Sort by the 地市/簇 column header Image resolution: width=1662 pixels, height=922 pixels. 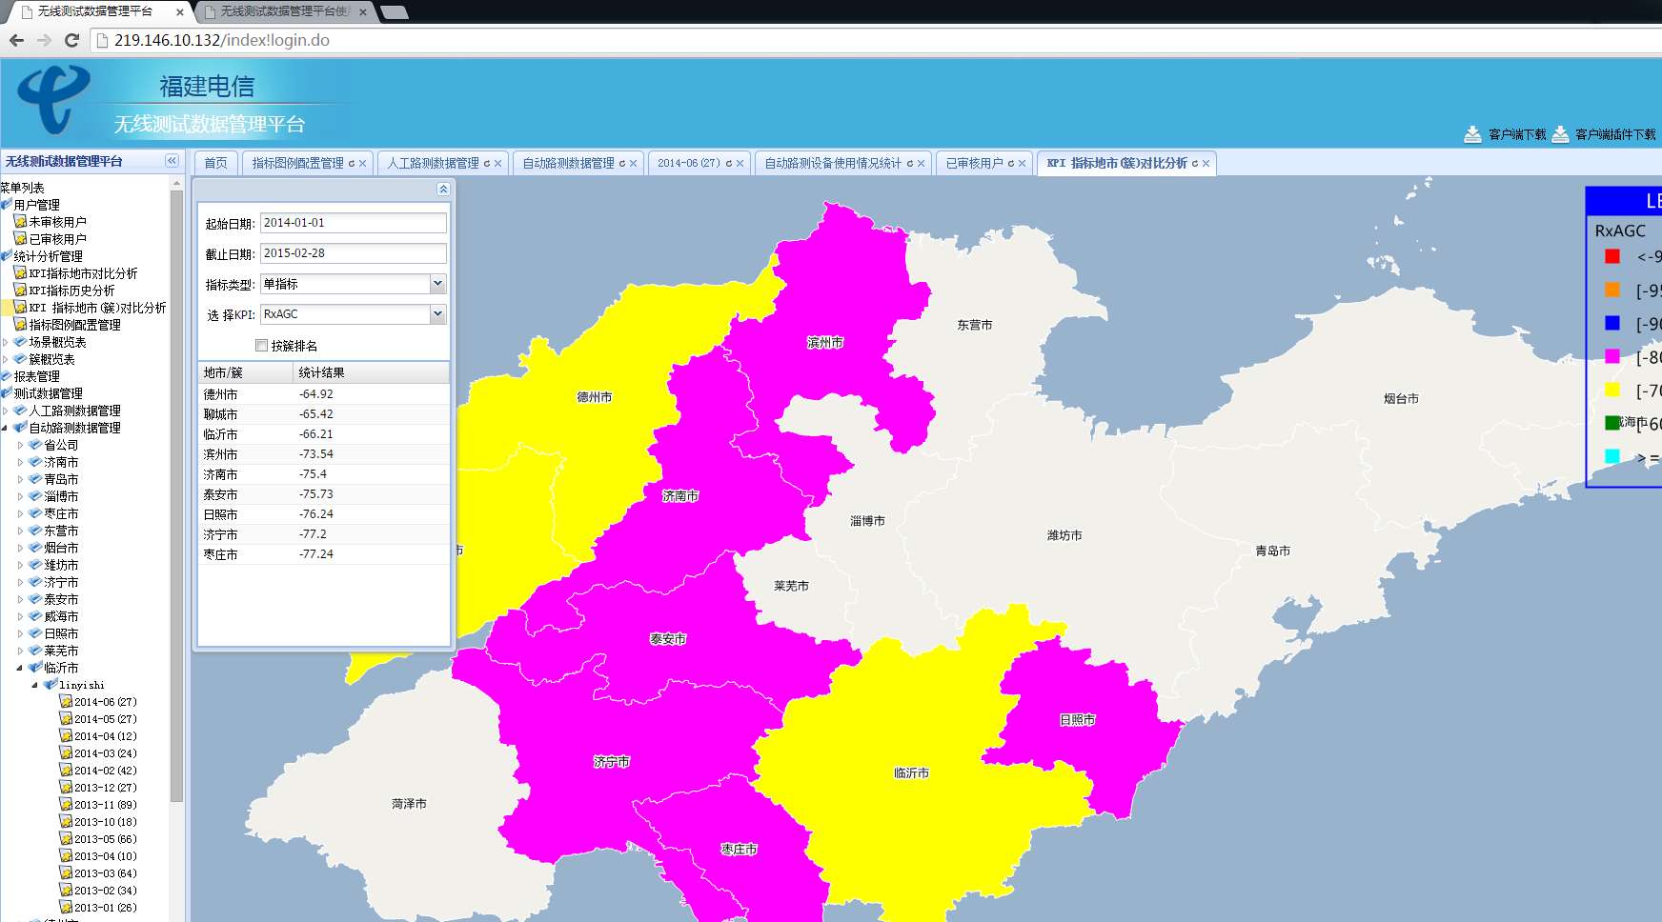pos(246,372)
